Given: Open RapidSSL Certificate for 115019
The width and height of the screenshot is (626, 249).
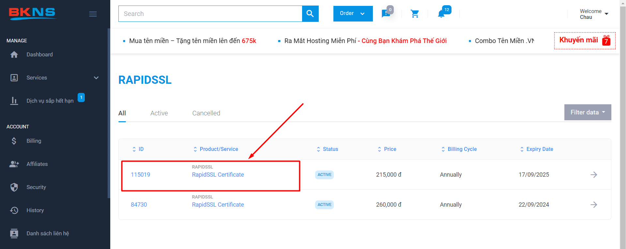Looking at the screenshot, I should coord(218,175).
